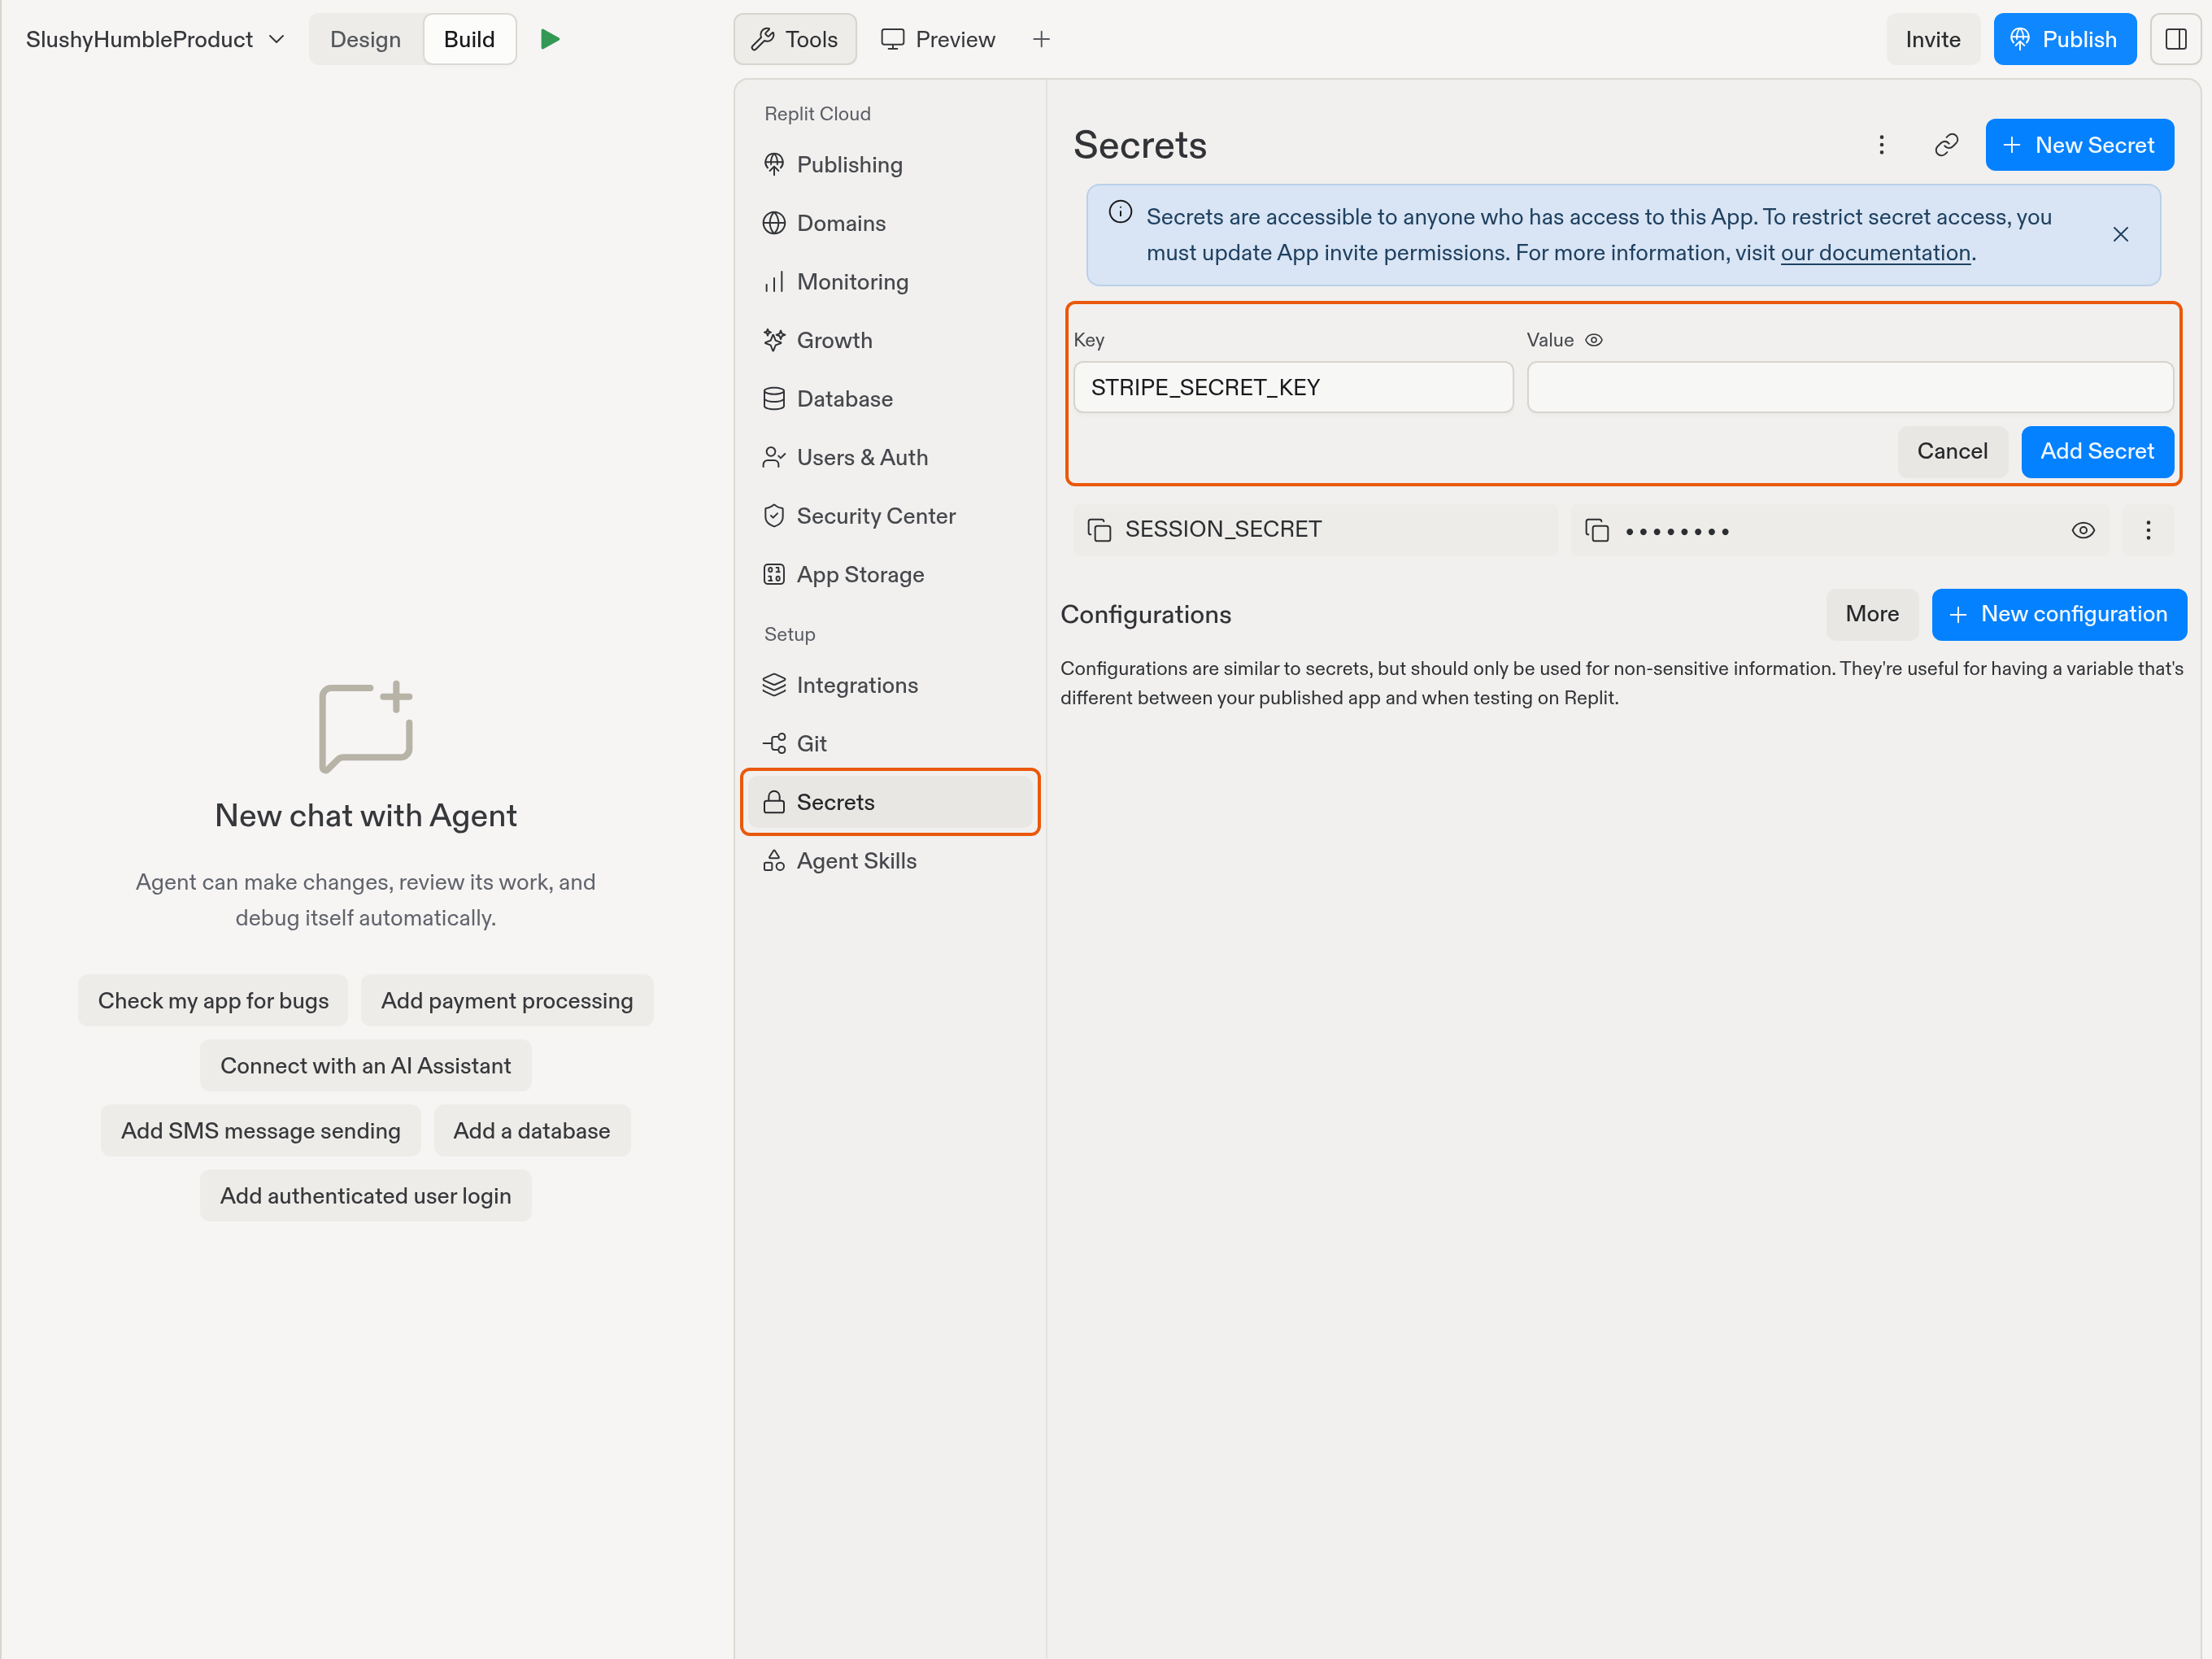Screen dimensions: 2212x1659
Task: Dismiss the secrets access info banner
Action: (x=2120, y=234)
